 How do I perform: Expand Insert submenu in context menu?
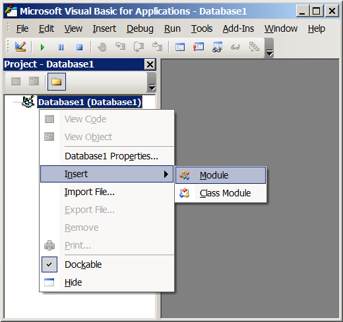(x=107, y=174)
